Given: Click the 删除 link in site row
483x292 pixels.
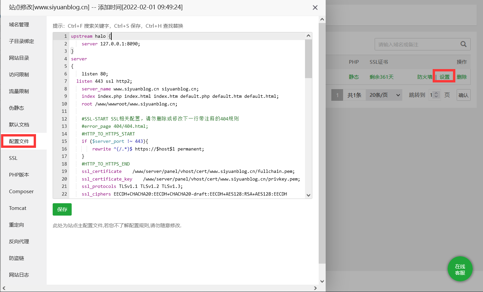Looking at the screenshot, I should pos(462,77).
